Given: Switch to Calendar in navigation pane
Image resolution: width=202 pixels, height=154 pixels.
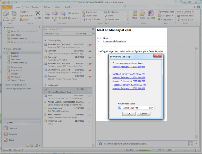Looking at the screenshot, I should point(22,128).
